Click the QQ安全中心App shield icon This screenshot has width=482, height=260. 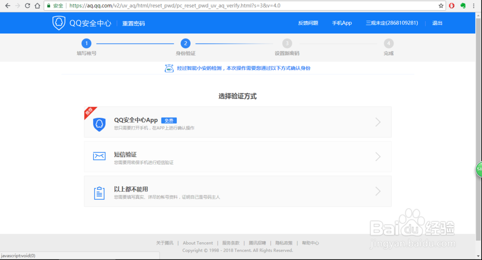coord(99,124)
